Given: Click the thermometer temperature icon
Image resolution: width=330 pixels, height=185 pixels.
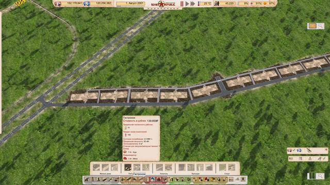Looking at the screenshot, I should coord(199,4).
